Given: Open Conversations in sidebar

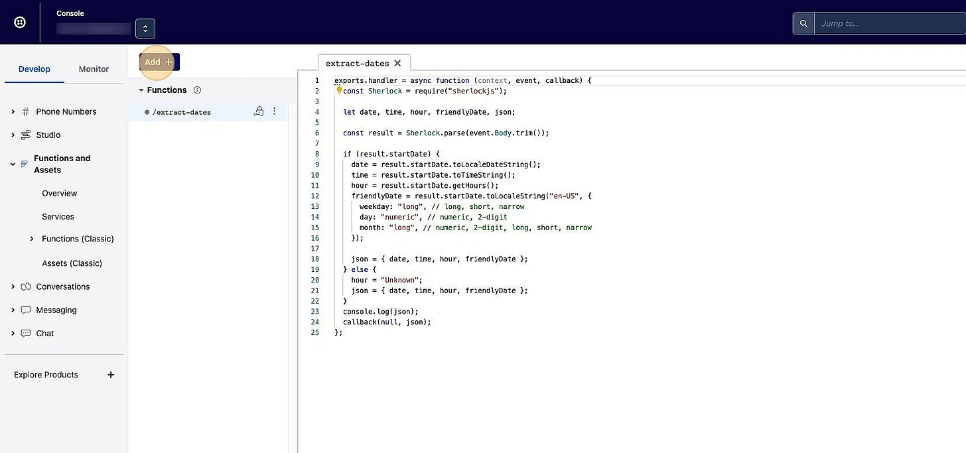Looking at the screenshot, I should 63,287.
